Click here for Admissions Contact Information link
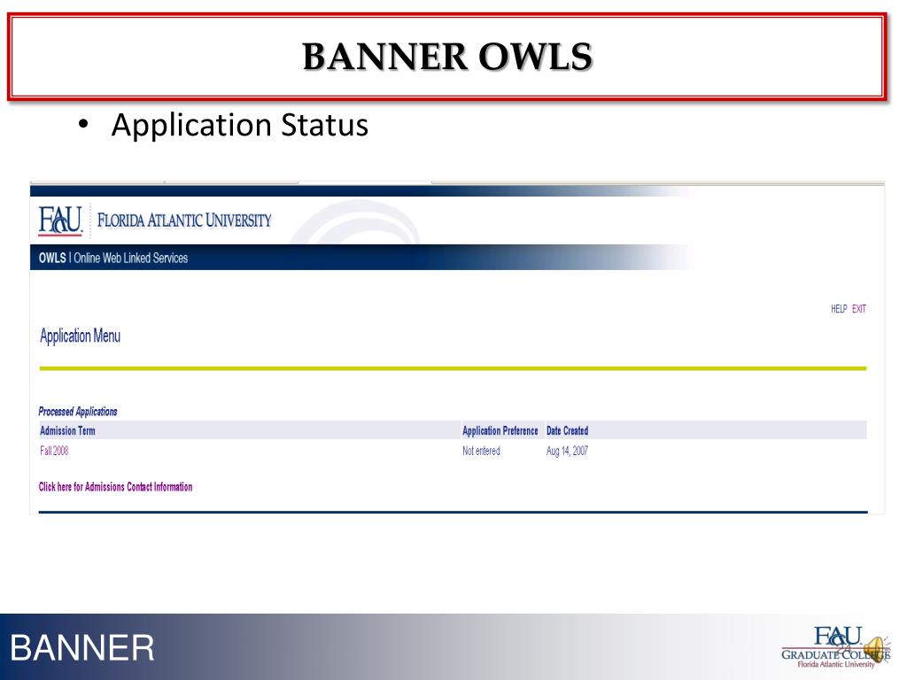Viewport: 907px width, 680px height. [x=116, y=487]
